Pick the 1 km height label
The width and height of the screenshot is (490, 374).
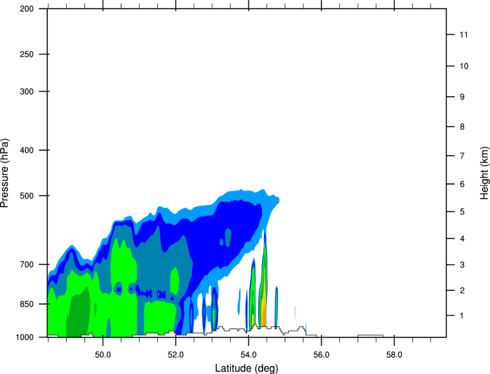click(462, 316)
